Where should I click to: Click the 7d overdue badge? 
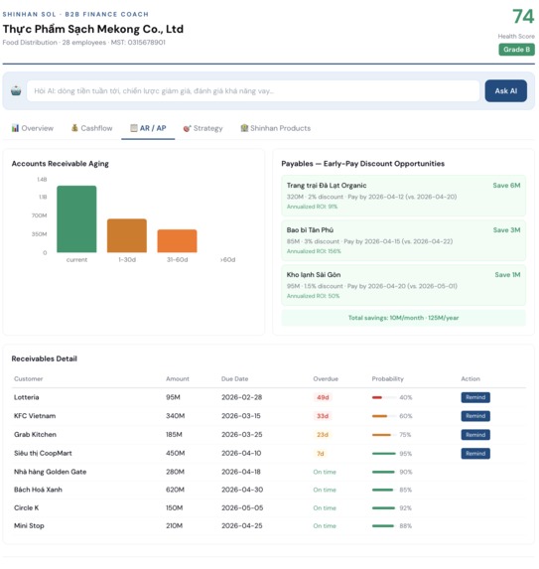321,454
